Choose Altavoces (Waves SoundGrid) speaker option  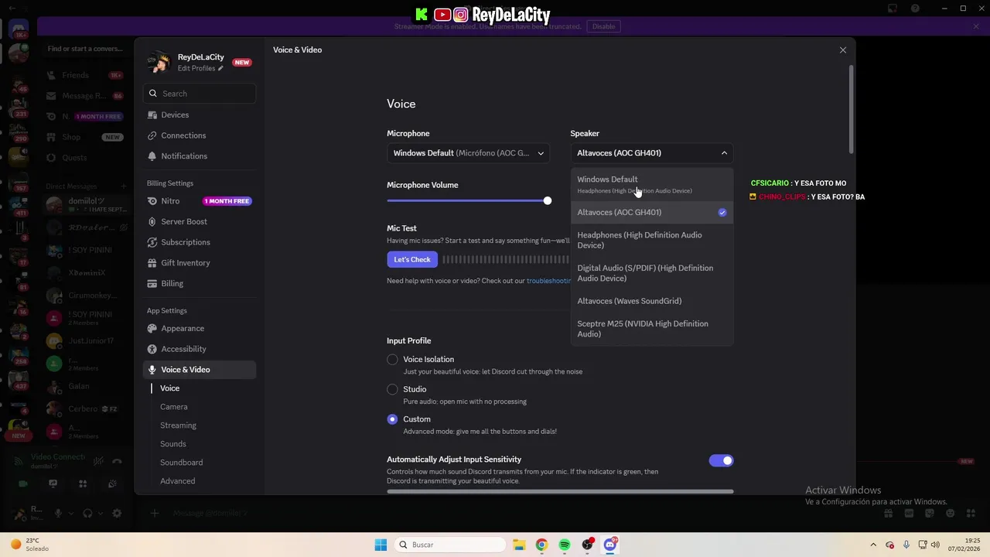652,301
